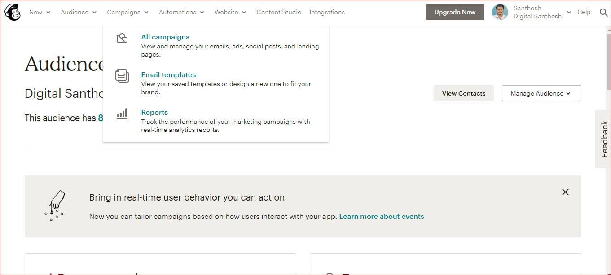Expand the Audience dropdown menu

tap(79, 12)
